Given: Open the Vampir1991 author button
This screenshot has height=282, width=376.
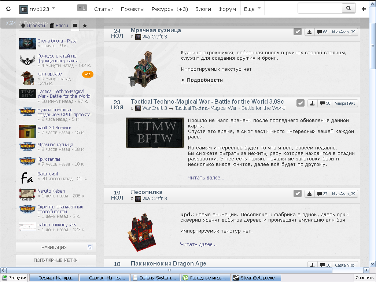Looking at the screenshot, I should tap(345, 103).
